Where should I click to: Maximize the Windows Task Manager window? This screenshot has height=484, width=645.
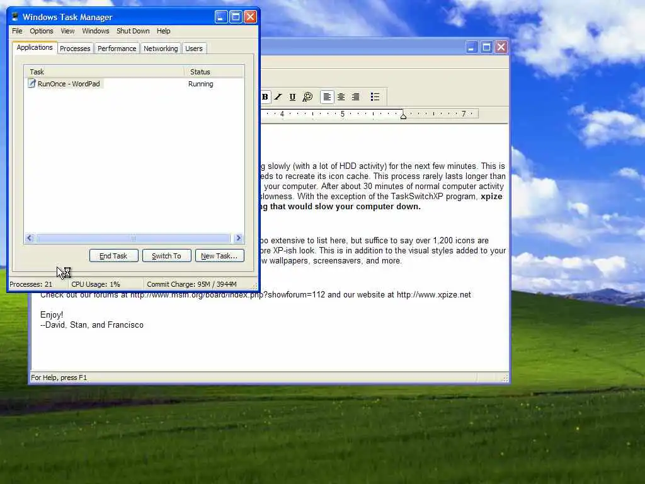[236, 17]
